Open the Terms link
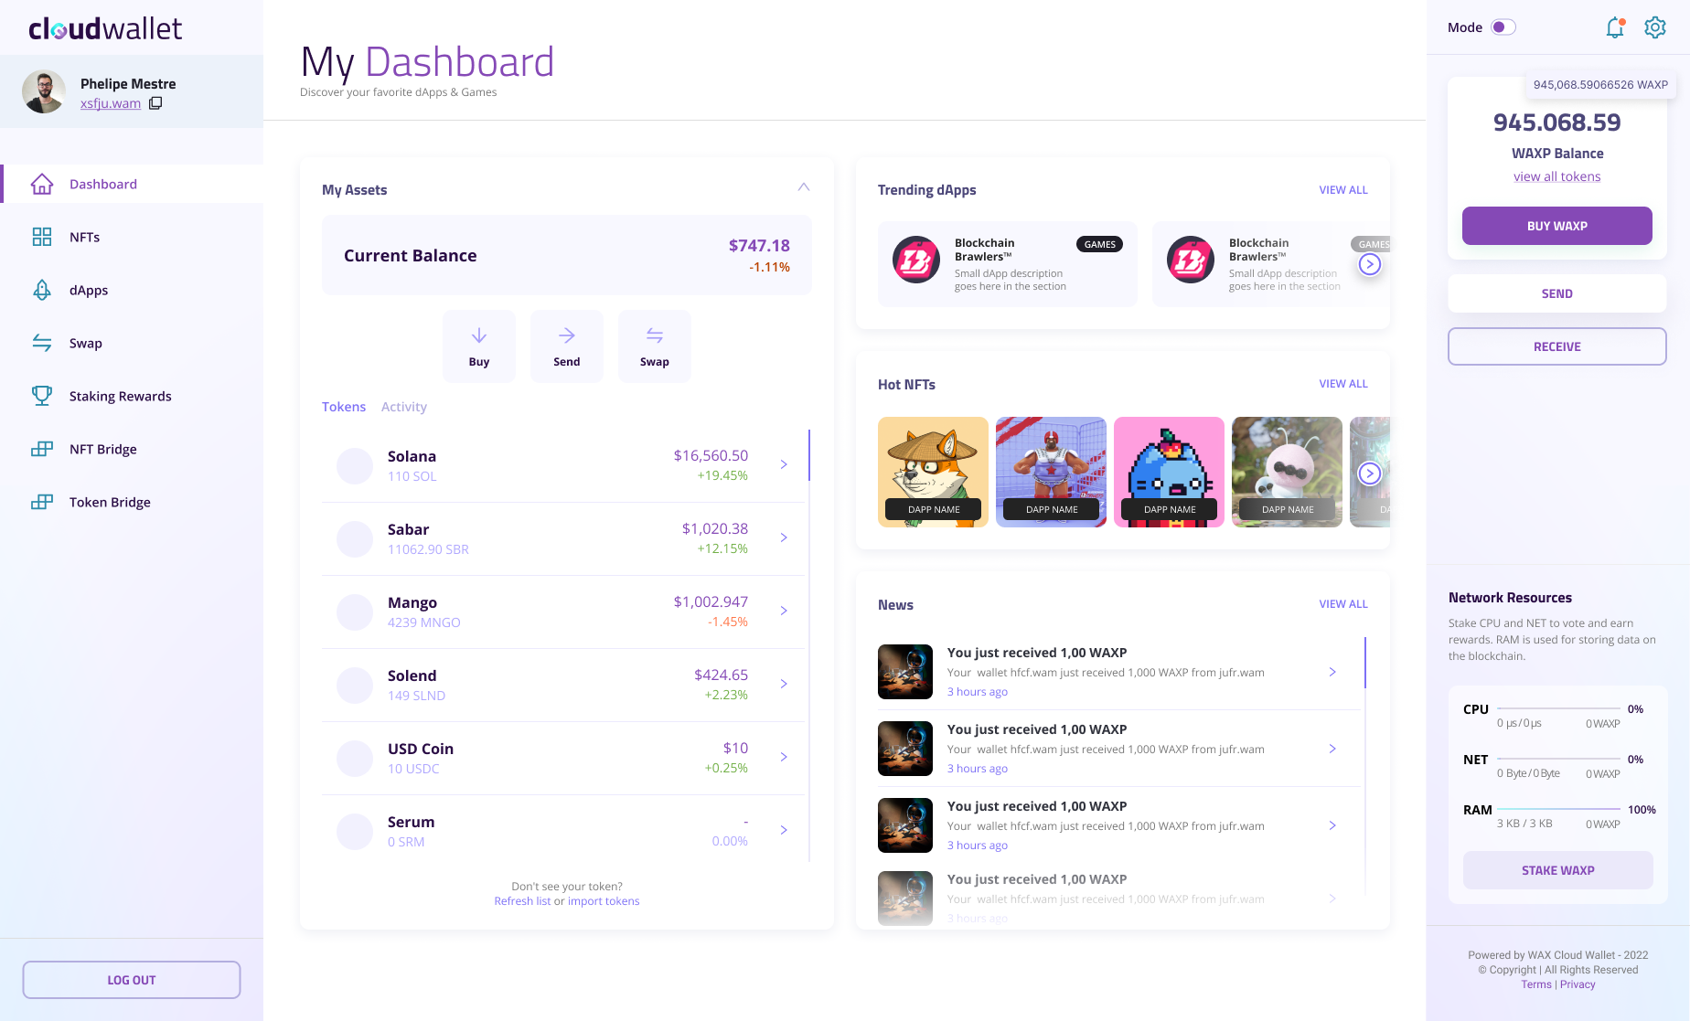 (1536, 984)
